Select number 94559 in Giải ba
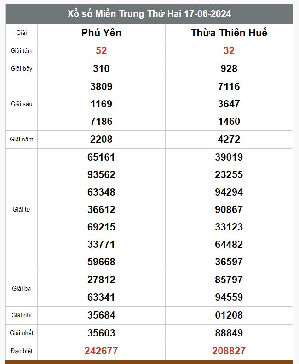 coord(229,297)
